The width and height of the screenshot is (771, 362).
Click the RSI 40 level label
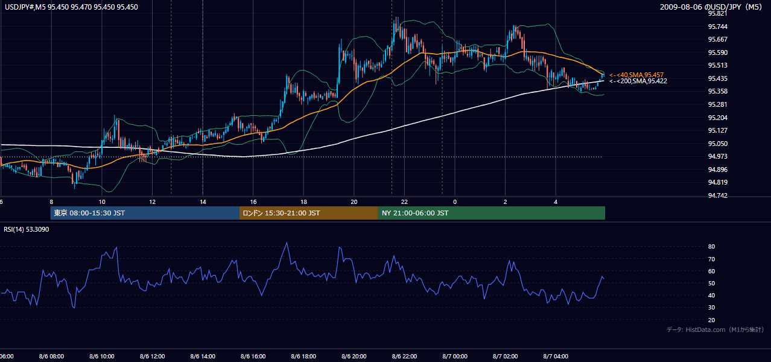pyautogui.click(x=711, y=296)
